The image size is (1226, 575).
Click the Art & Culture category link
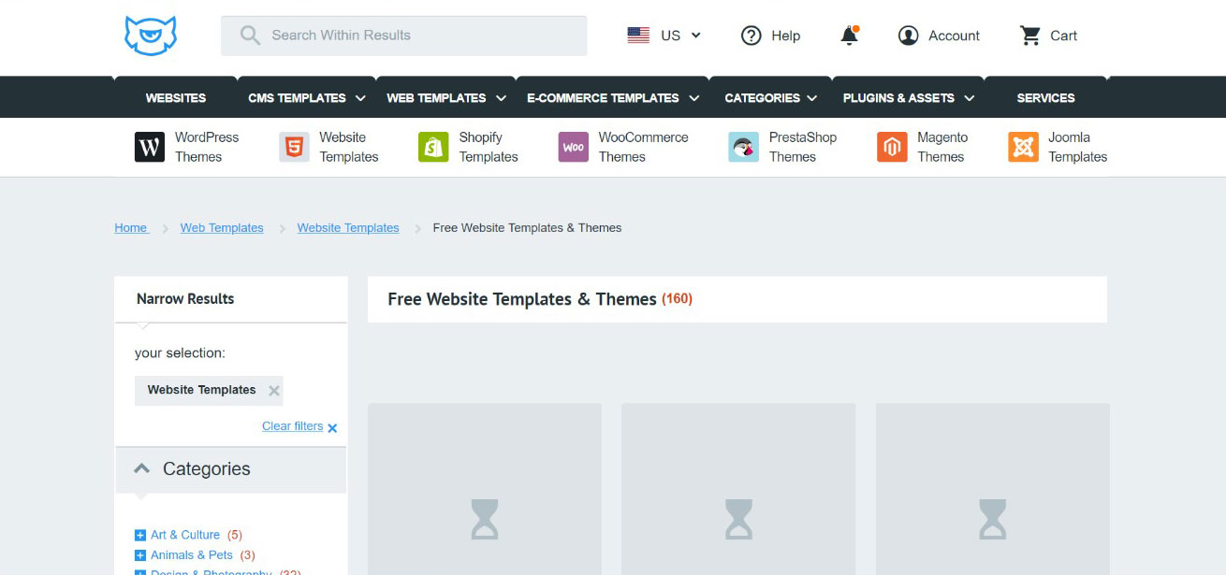pyautogui.click(x=185, y=536)
